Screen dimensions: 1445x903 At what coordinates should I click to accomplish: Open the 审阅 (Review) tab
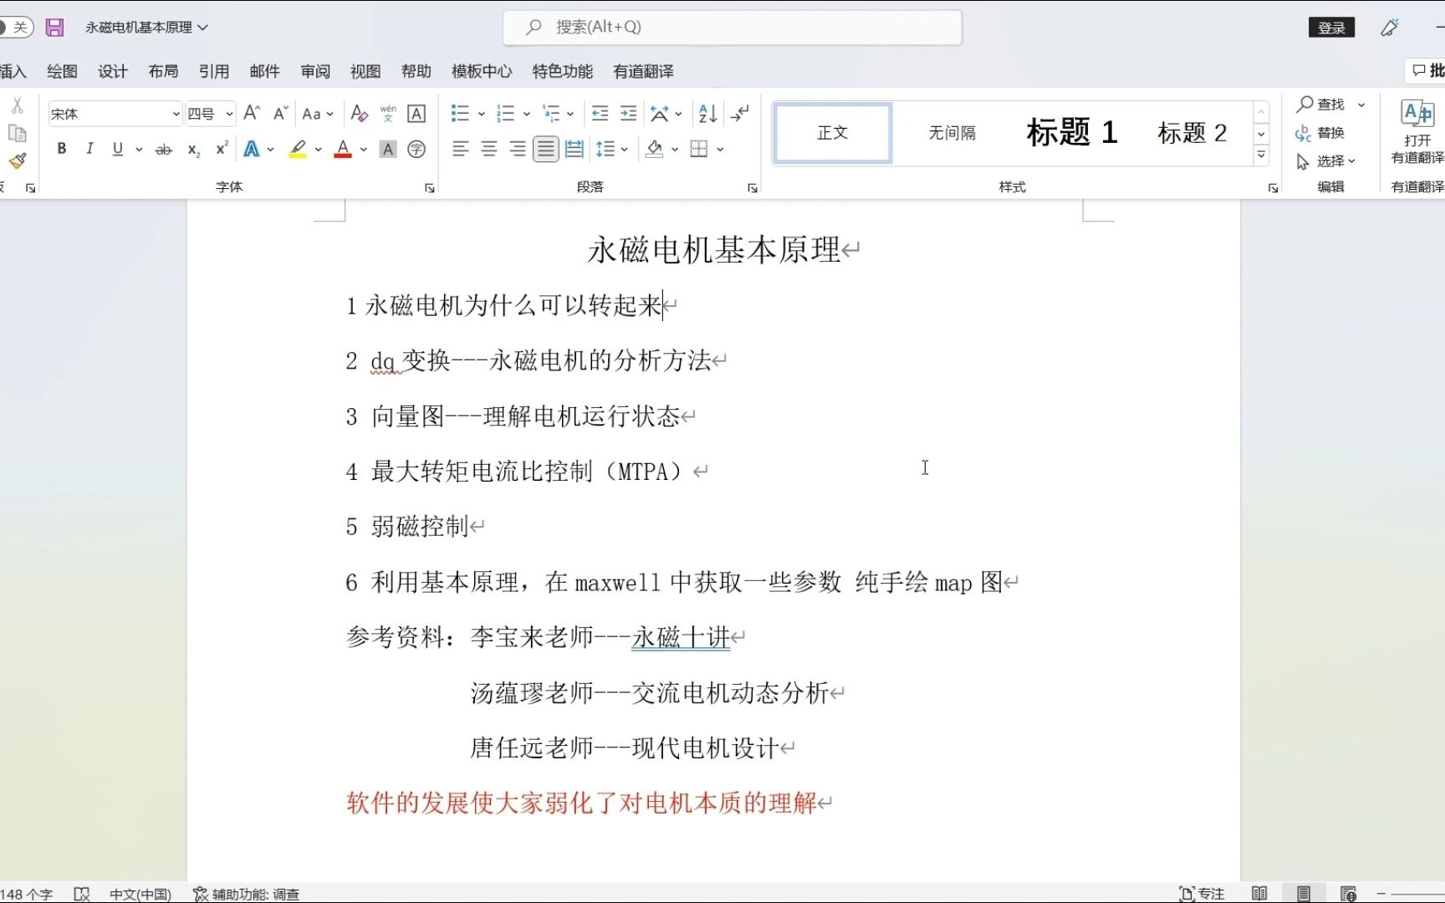click(315, 71)
